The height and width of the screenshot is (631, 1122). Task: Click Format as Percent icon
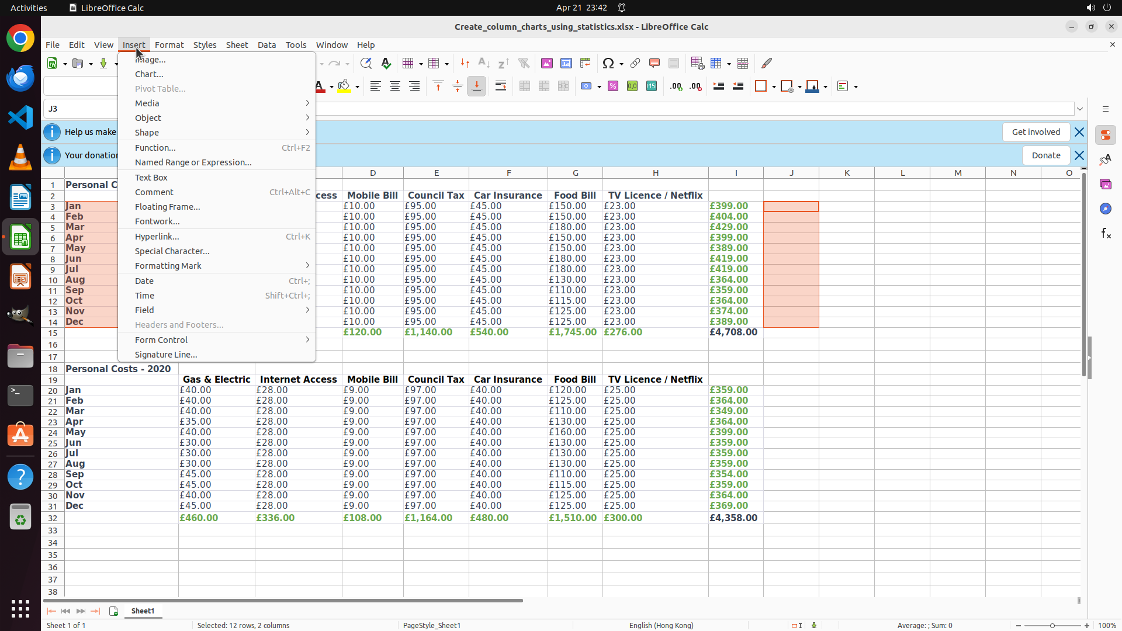pos(613,86)
